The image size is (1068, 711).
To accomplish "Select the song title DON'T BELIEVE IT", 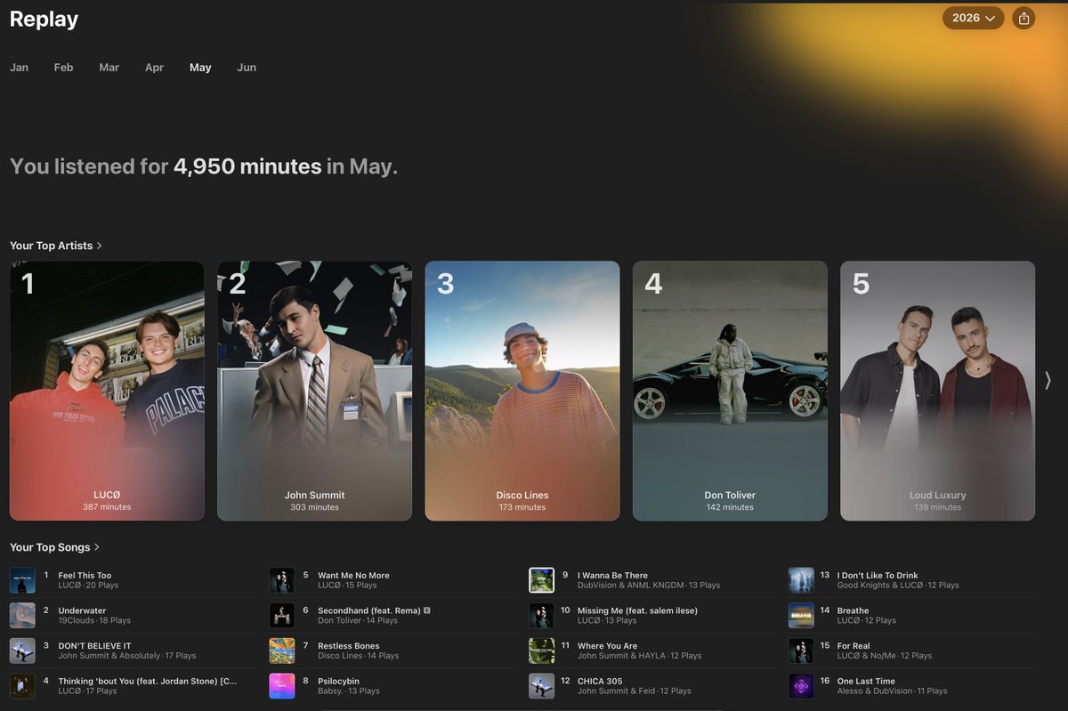I will 94,646.
